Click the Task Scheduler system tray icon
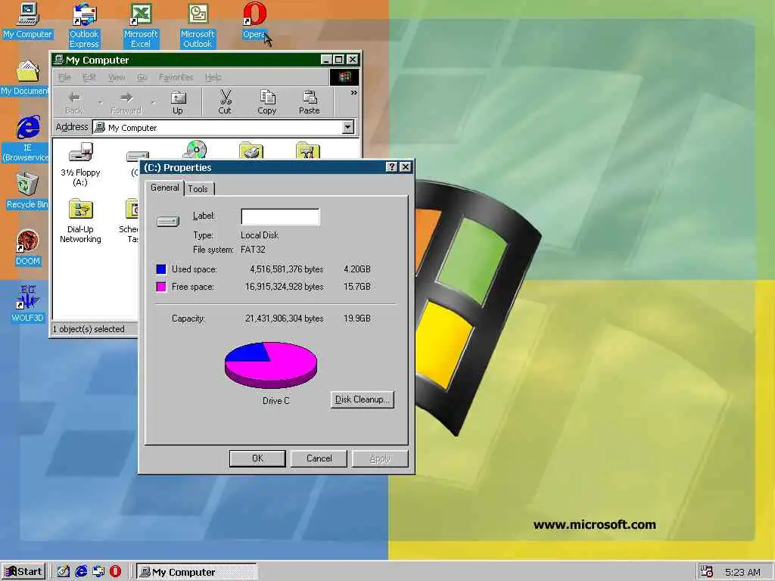 tap(707, 572)
